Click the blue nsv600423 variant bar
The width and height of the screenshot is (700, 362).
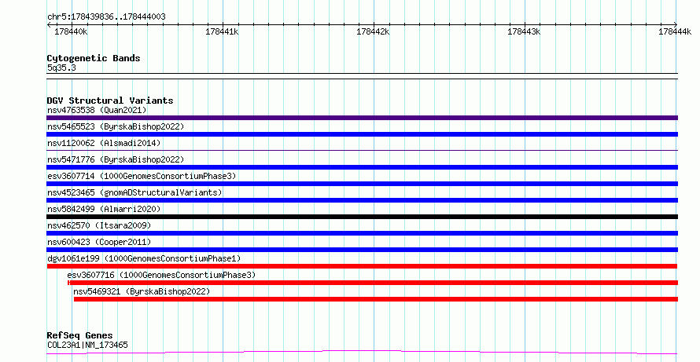tap(362, 250)
